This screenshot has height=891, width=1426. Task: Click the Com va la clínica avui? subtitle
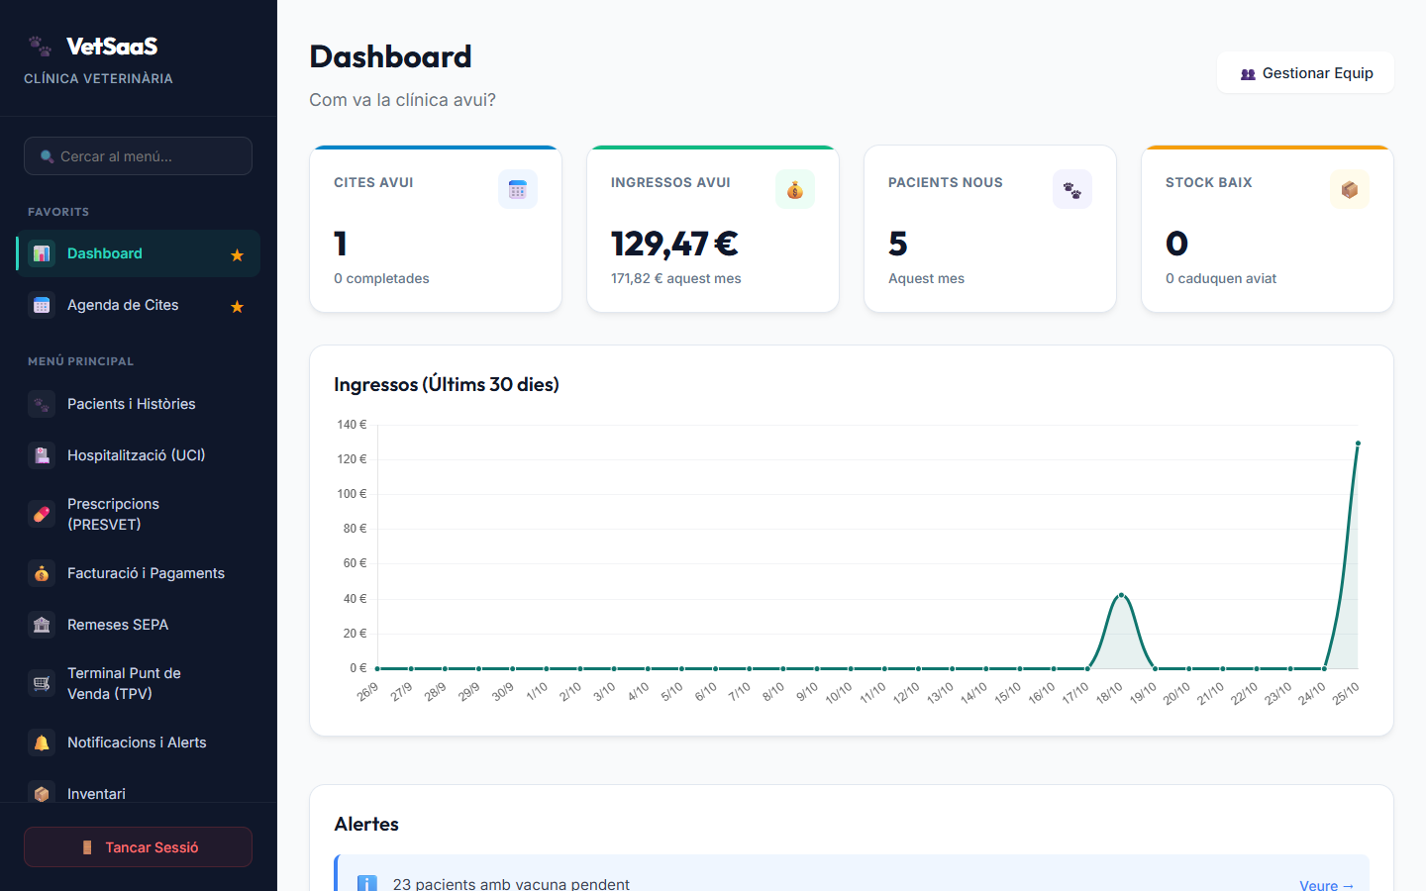click(402, 100)
